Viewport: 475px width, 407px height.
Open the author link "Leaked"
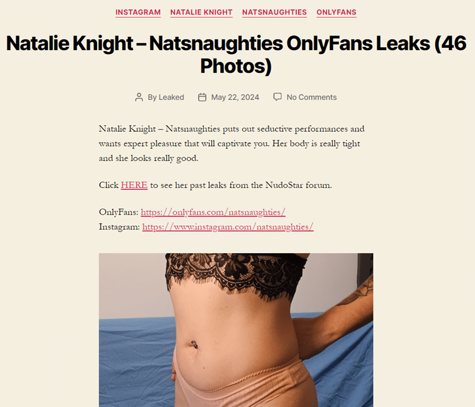pyautogui.click(x=172, y=97)
